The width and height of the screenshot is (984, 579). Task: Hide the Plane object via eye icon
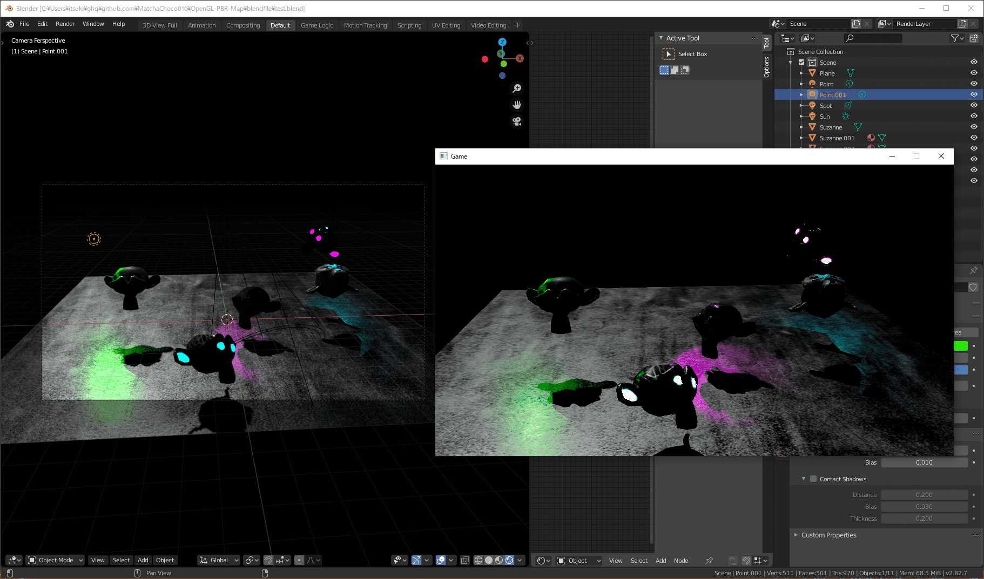pyautogui.click(x=974, y=73)
